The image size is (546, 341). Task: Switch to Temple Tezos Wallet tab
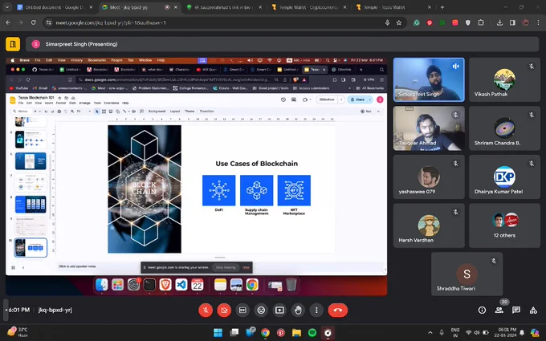tap(393, 7)
